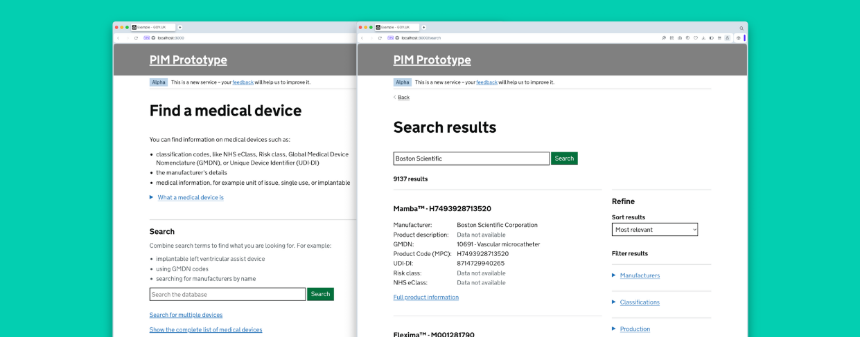The image size is (860, 337).
Task: Expand "What a medical device is" details
Action: [191, 197]
